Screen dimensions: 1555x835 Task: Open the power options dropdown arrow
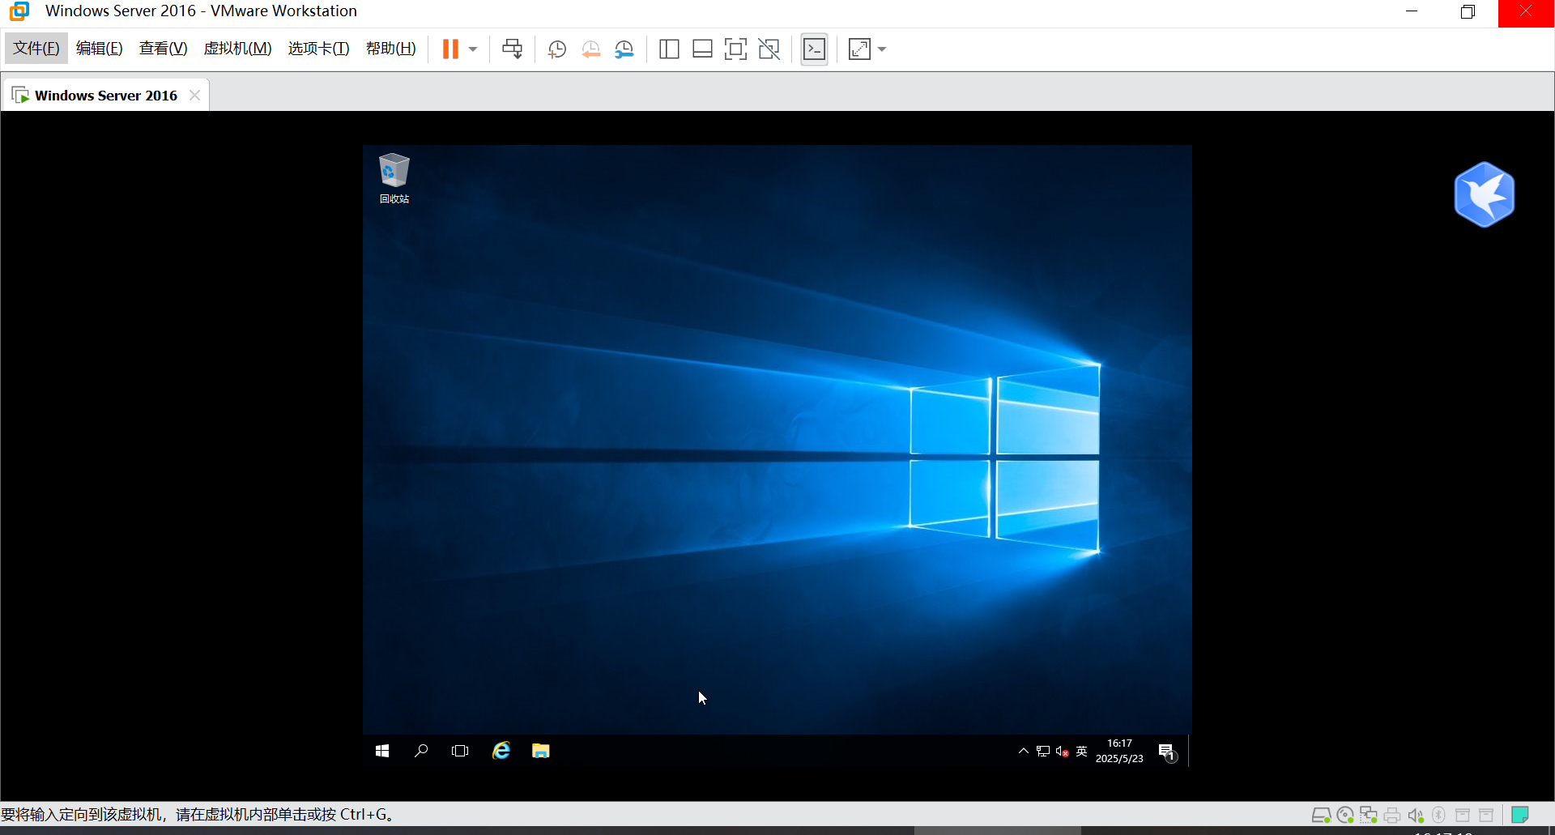(473, 49)
